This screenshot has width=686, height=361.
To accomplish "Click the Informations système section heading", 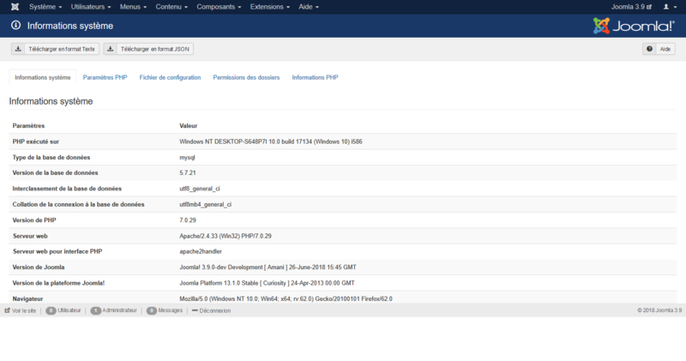I will pos(51,101).
